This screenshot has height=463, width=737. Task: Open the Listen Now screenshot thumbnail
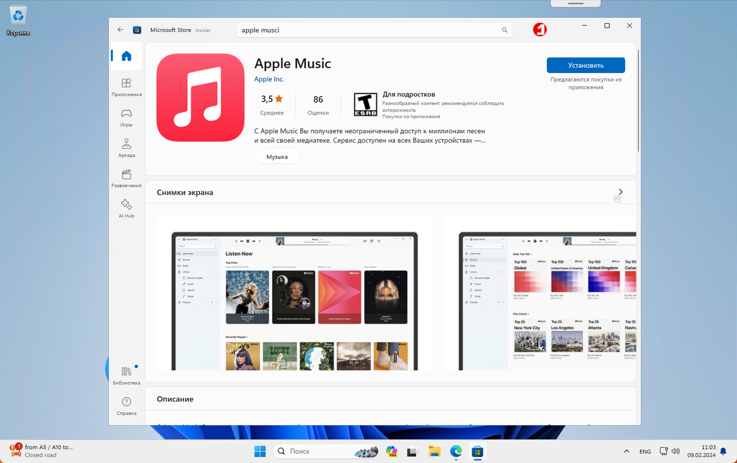[x=295, y=293]
